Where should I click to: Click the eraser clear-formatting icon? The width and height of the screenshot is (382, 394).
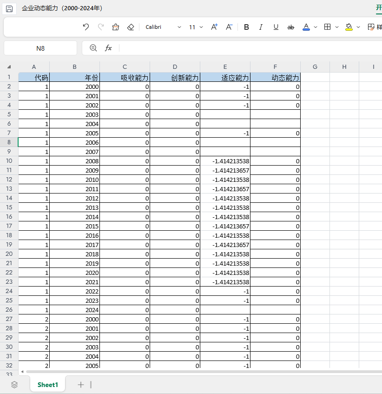[x=131, y=27]
